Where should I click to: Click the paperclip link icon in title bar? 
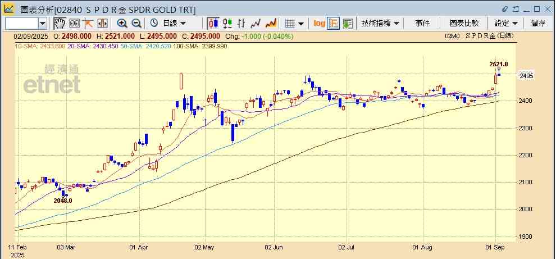[505, 9]
